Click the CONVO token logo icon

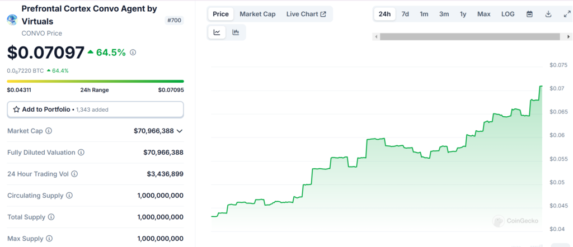(12, 20)
